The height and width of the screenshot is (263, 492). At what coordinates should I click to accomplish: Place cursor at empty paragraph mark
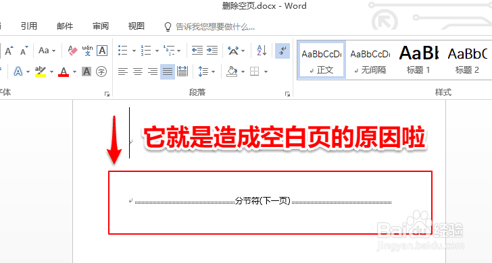[131, 142]
